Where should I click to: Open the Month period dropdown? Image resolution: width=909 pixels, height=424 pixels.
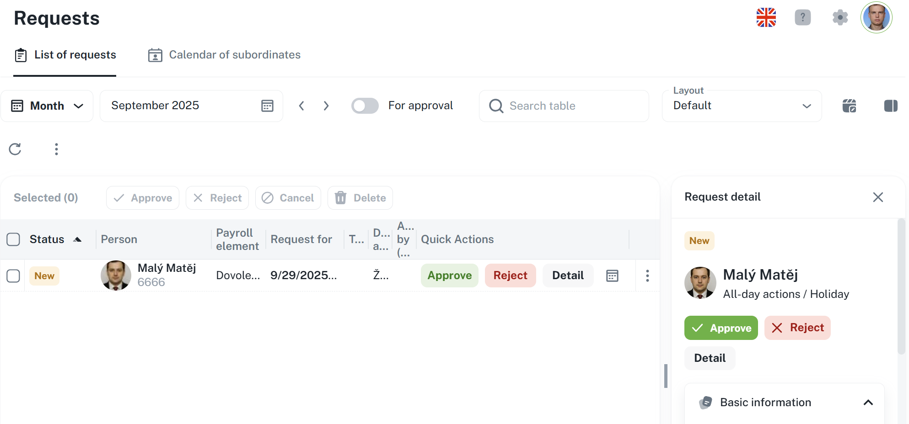point(47,106)
